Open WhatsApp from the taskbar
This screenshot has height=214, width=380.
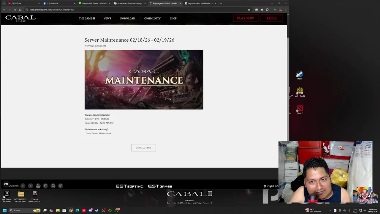pos(117,210)
